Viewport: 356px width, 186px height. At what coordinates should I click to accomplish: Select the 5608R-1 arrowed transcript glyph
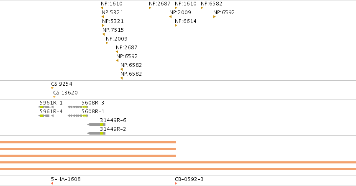tap(78, 116)
